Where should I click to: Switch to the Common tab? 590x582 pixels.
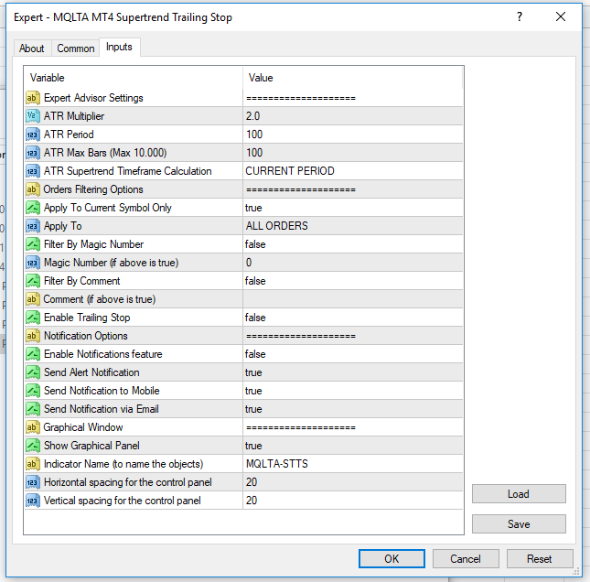click(x=76, y=48)
